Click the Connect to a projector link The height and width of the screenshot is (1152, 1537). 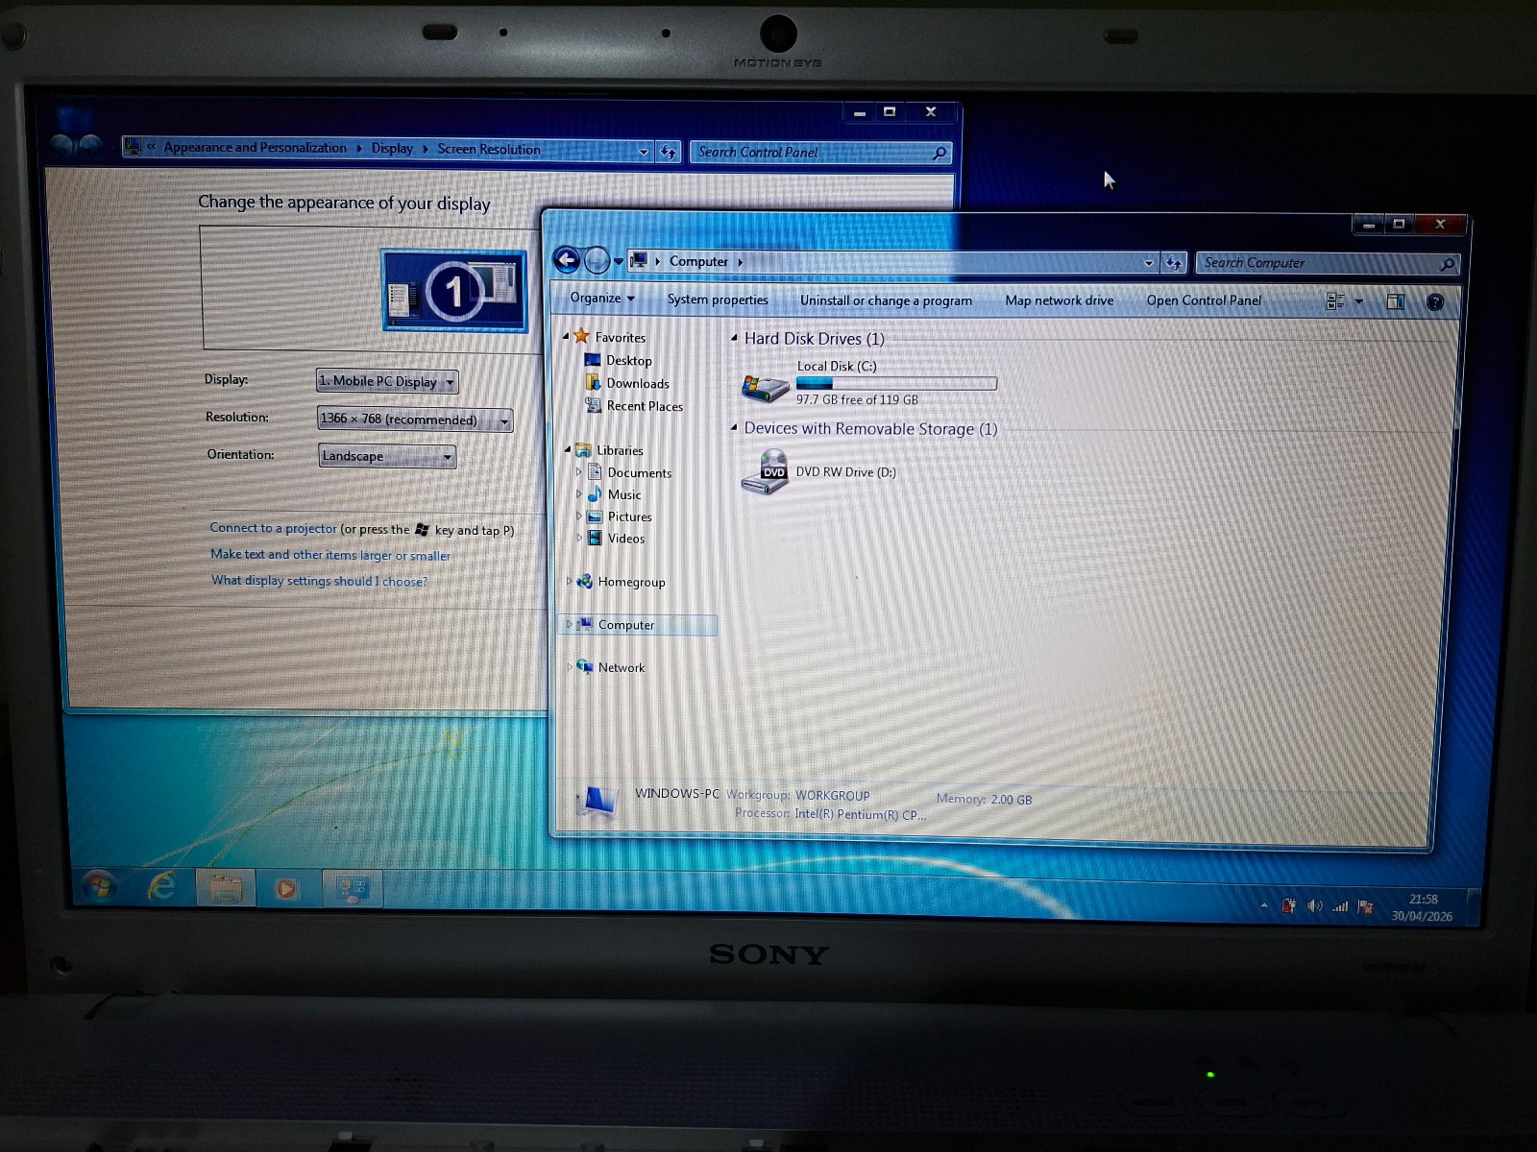pyautogui.click(x=273, y=528)
